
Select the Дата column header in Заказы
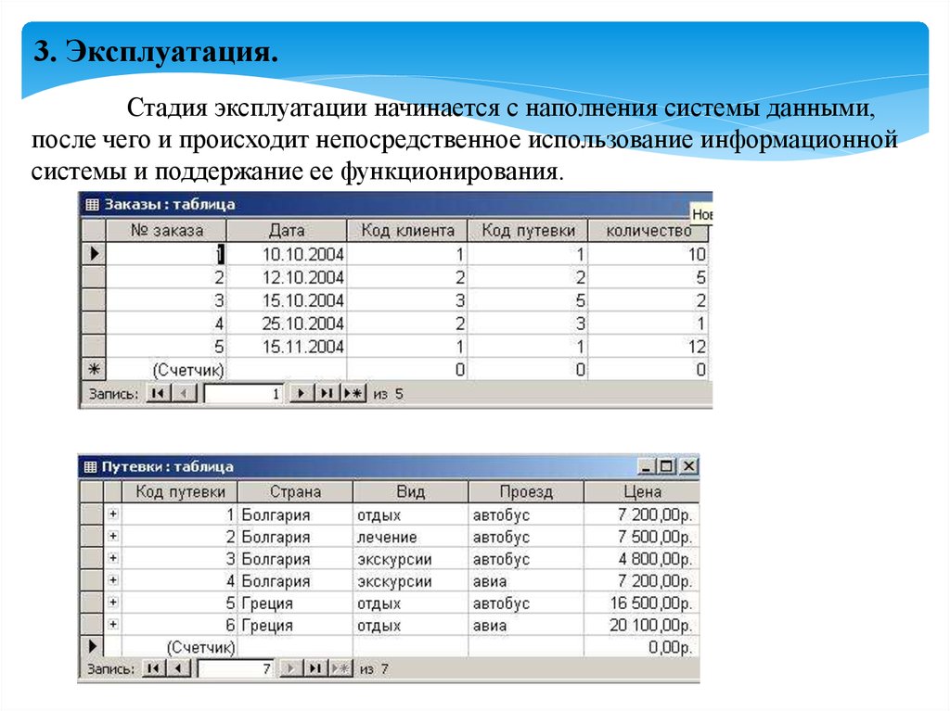point(286,231)
